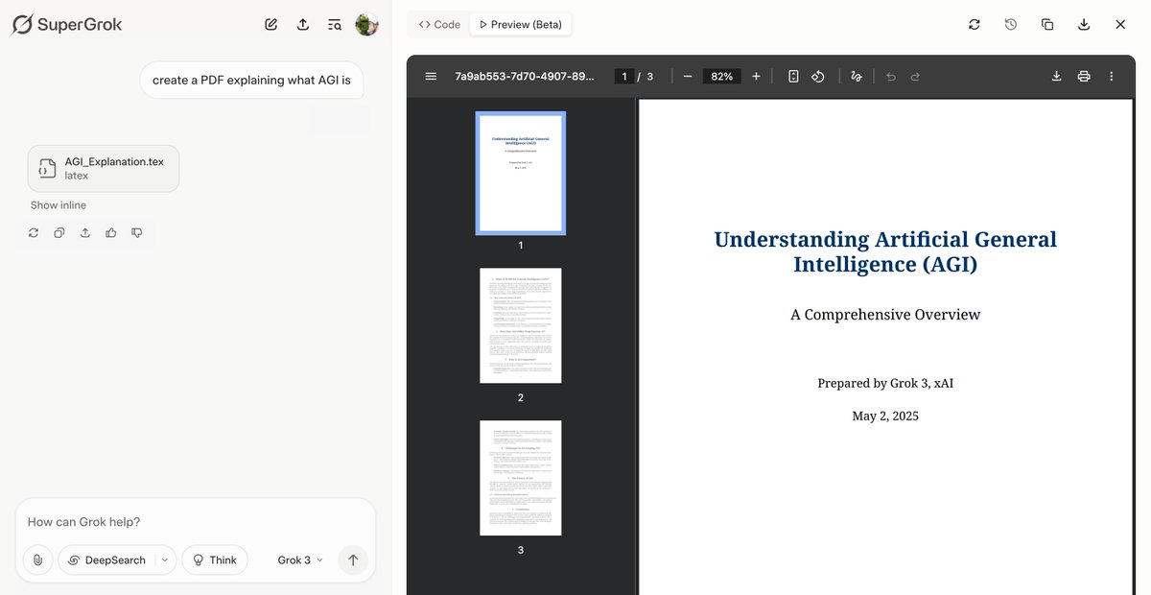The image size is (1151, 595).
Task: Click the fit to page icon
Action: click(x=793, y=76)
